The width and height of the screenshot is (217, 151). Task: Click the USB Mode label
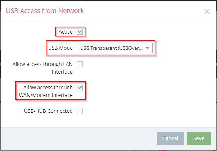(x=60, y=48)
